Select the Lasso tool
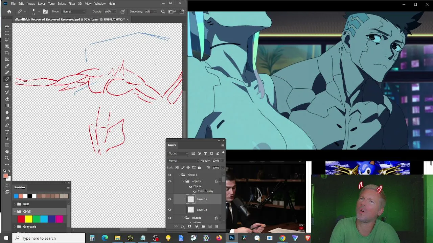Screen dimensions: 433x243 tap(7, 39)
